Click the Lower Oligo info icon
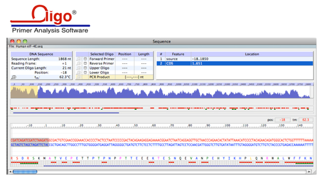This screenshot has width=322, height=180. point(79,73)
